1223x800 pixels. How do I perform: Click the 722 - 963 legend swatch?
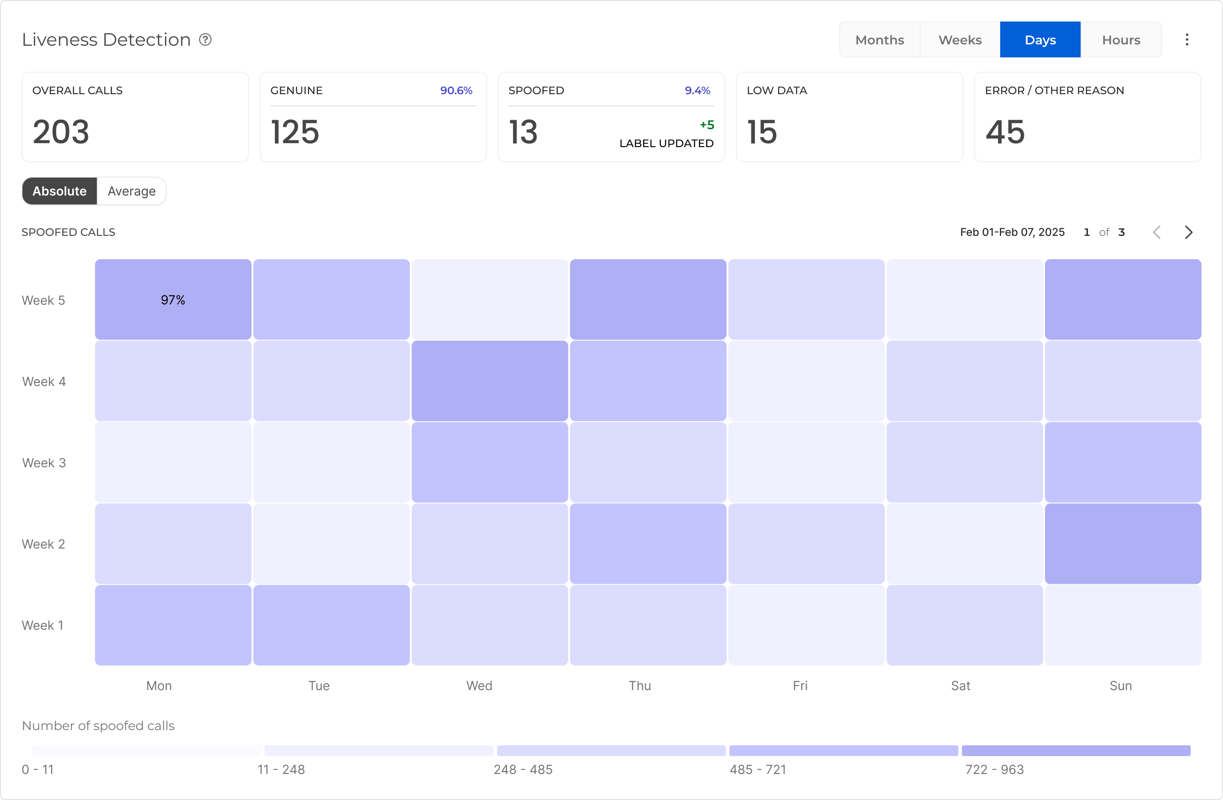coord(1076,751)
